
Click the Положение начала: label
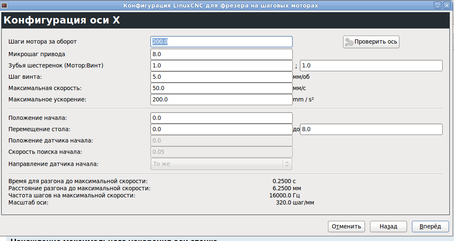point(38,118)
